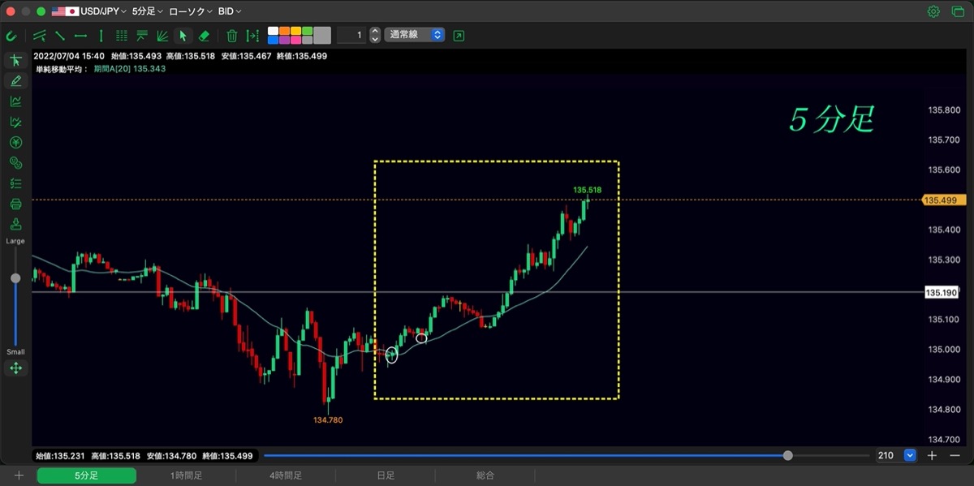Switch to the 総合 tab
The height and width of the screenshot is (486, 974).
485,475
